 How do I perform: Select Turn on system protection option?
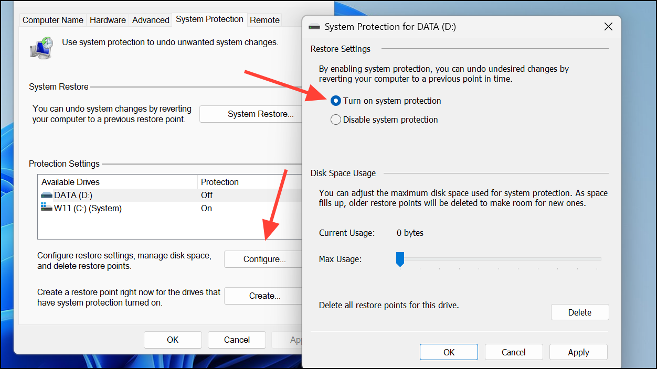tap(336, 101)
